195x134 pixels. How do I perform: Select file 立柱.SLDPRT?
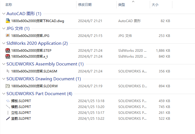click(21, 113)
